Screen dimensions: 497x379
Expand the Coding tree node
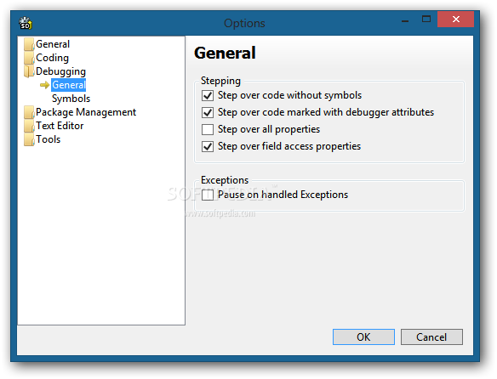point(52,58)
